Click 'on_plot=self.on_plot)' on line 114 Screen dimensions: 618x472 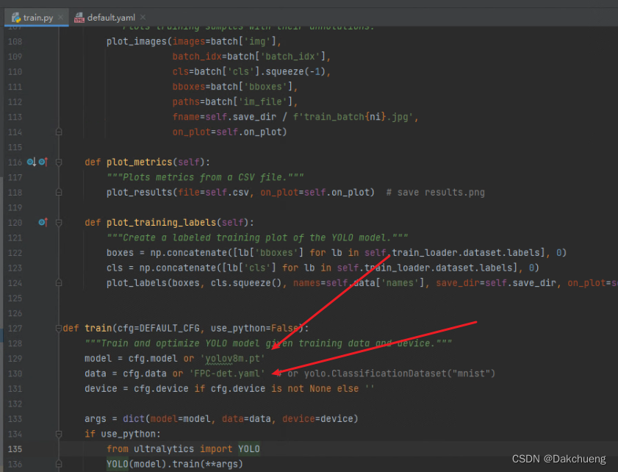tap(229, 132)
